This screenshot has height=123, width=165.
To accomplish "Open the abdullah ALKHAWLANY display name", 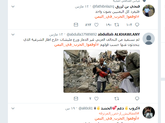I will [119, 34].
